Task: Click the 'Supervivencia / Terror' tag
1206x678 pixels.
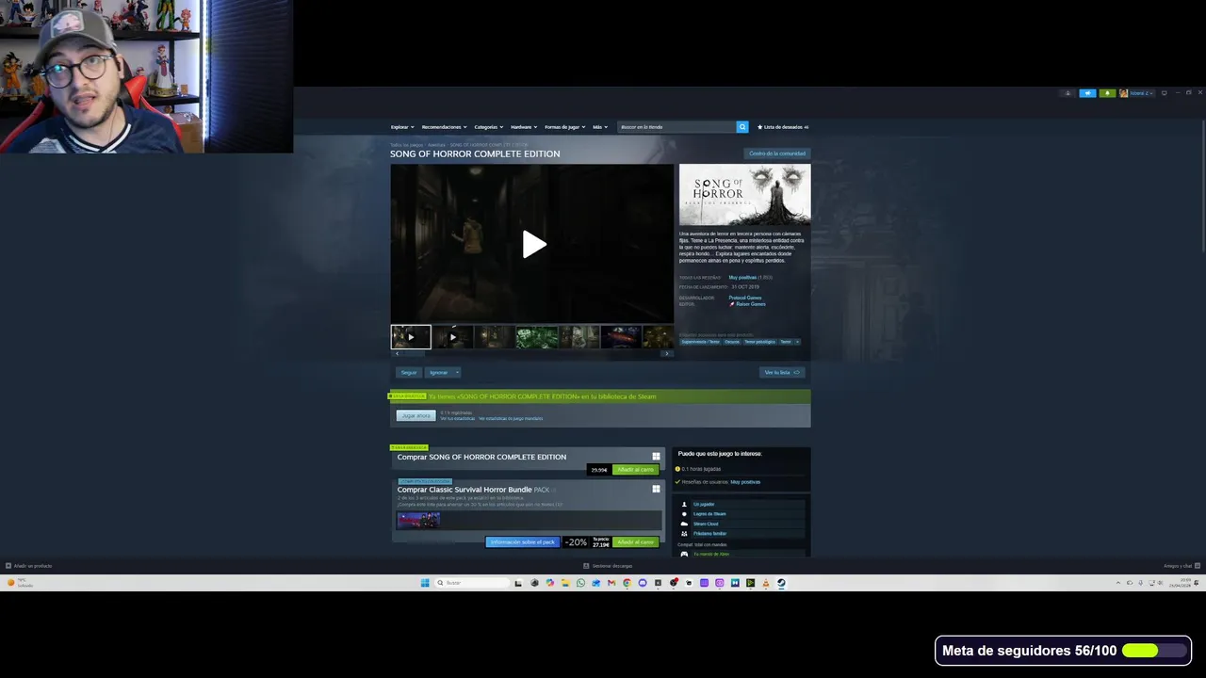Action: pos(700,342)
